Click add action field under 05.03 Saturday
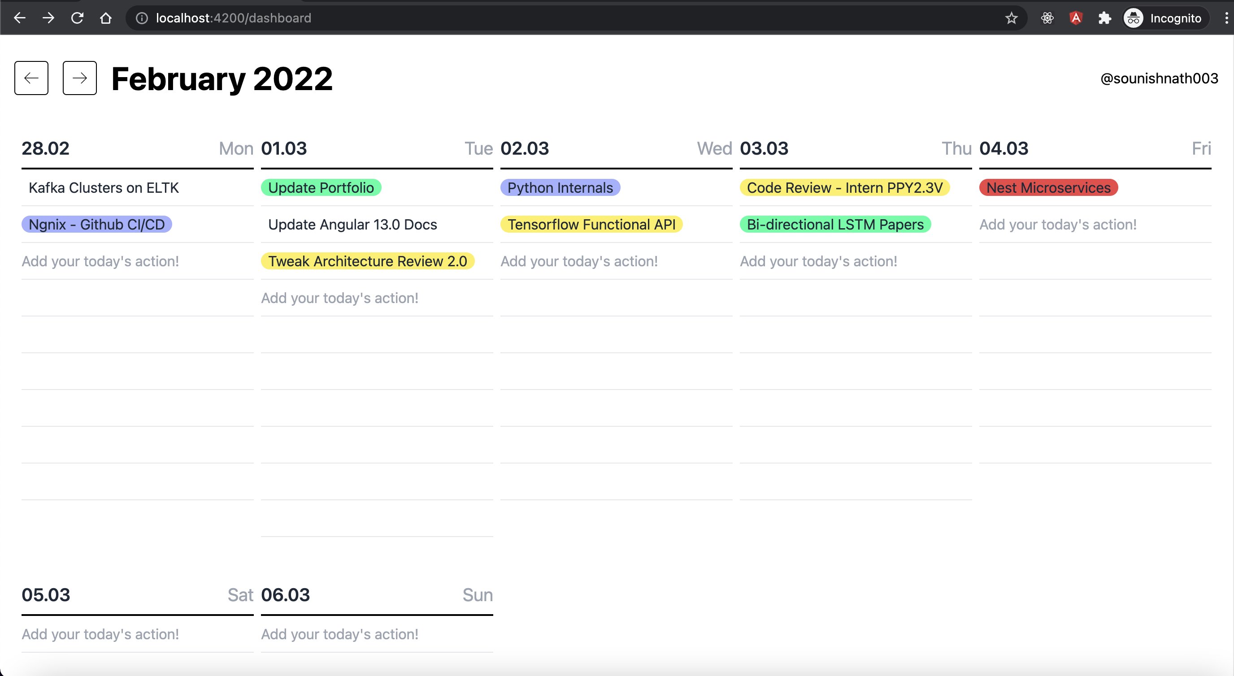The width and height of the screenshot is (1234, 676). pyautogui.click(x=100, y=634)
